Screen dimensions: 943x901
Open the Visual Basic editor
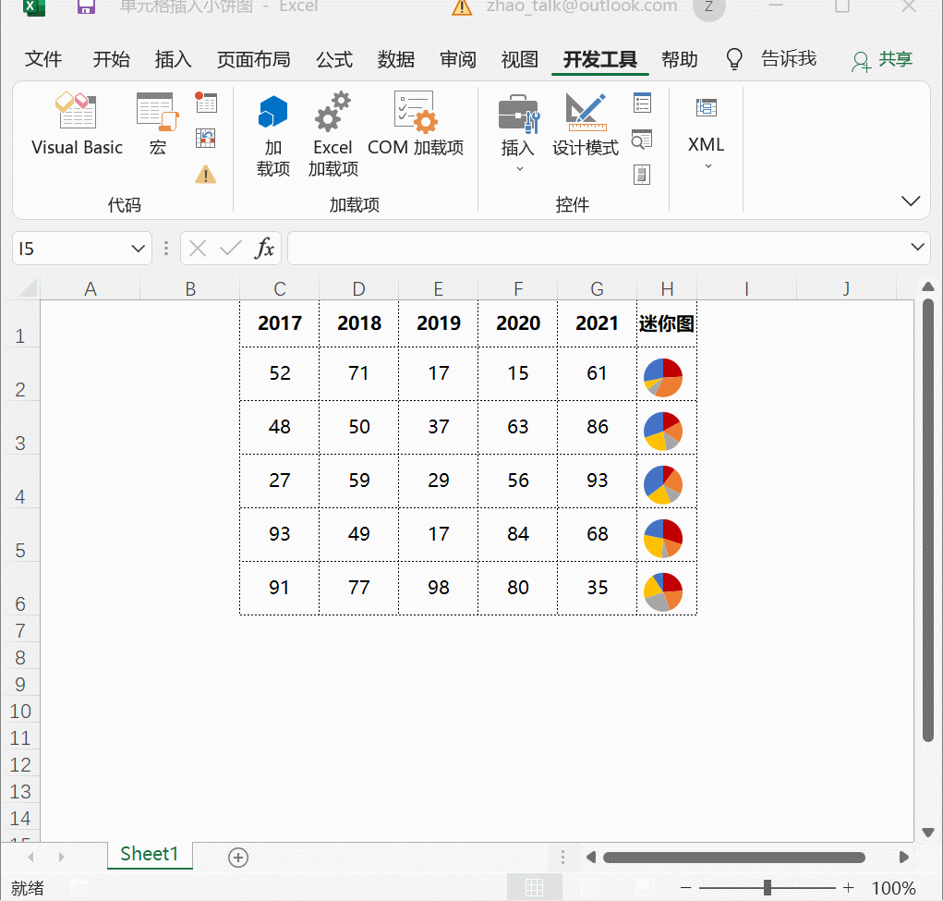[77, 124]
